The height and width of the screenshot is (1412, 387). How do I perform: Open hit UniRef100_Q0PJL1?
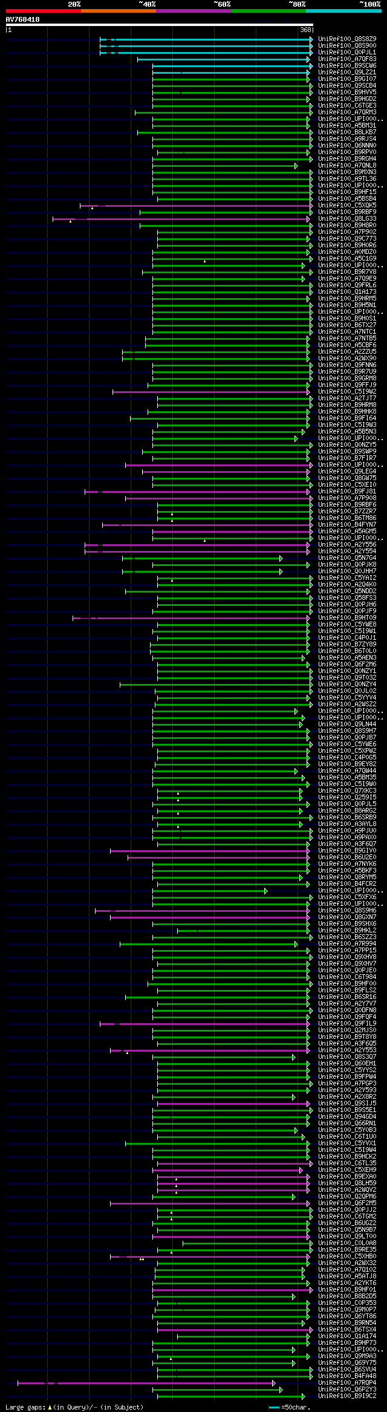point(347,52)
